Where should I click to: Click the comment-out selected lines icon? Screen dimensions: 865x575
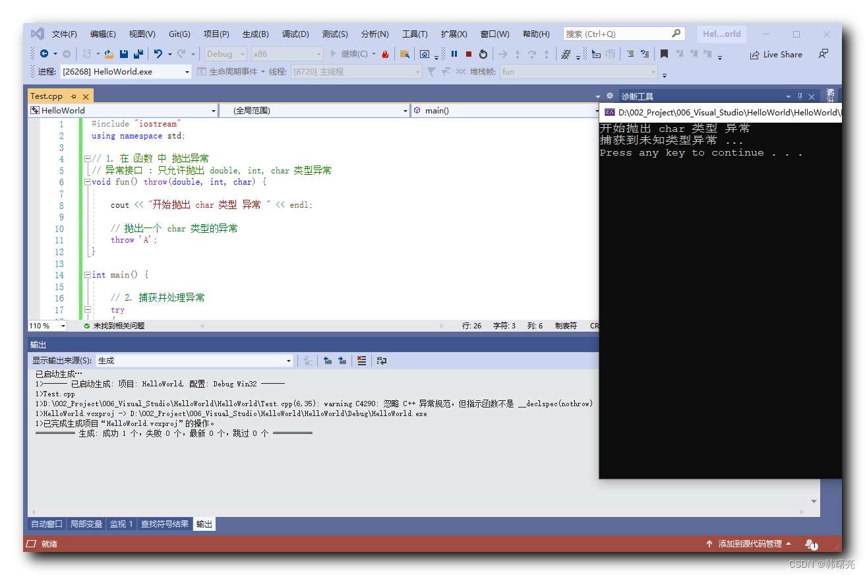630,54
